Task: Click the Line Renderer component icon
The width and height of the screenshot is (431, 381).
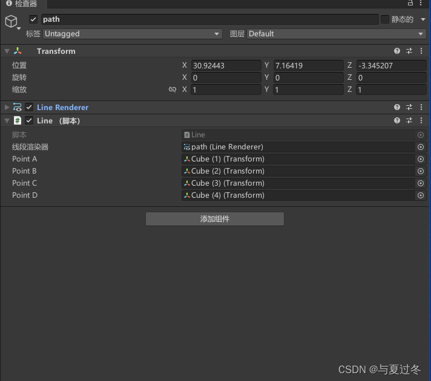Action: (18, 107)
